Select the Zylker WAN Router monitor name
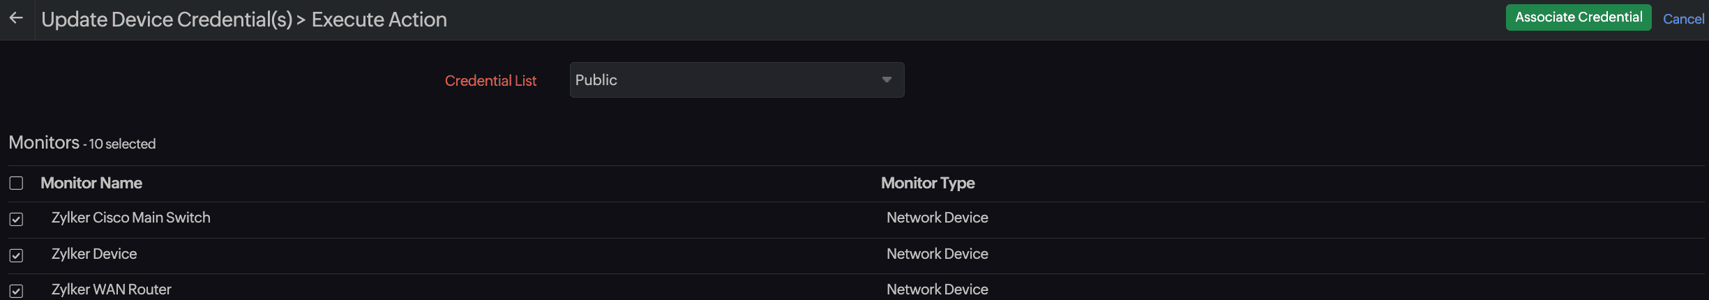 click(x=111, y=290)
